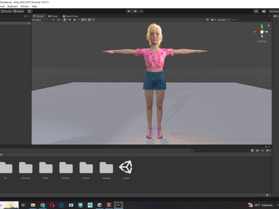Toggle hidden packages eye icon in Project
Image resolution: width=279 pixels, height=209 pixels.
point(269,150)
